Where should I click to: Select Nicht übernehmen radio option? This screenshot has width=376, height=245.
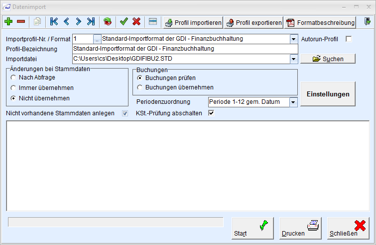[x=13, y=98]
